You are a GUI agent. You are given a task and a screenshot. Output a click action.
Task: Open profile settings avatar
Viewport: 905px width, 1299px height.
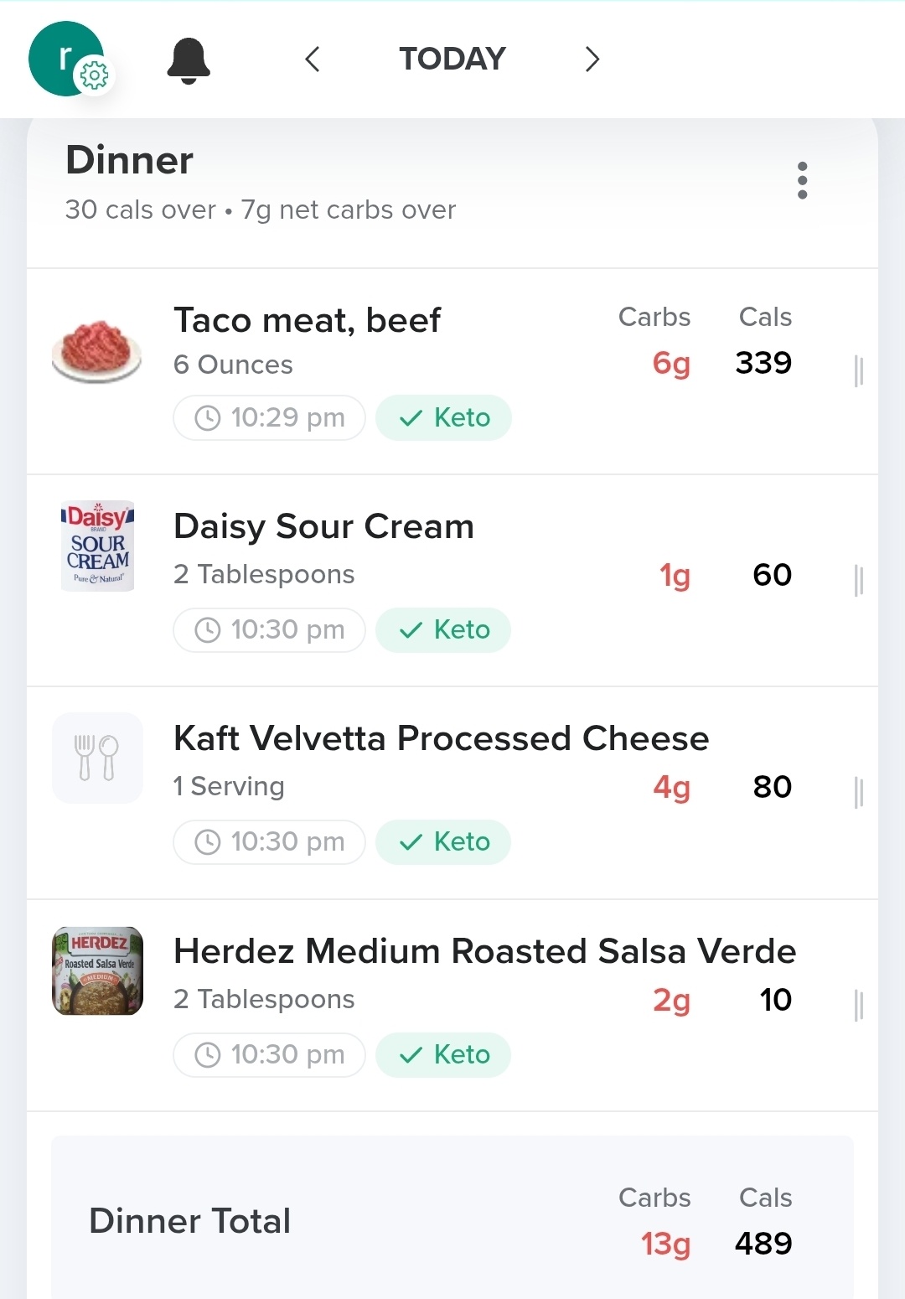coord(66,60)
